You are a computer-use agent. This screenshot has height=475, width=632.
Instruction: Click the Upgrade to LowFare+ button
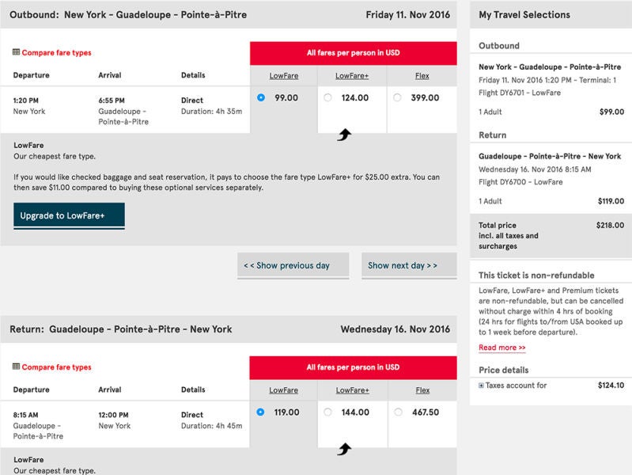[x=69, y=216]
